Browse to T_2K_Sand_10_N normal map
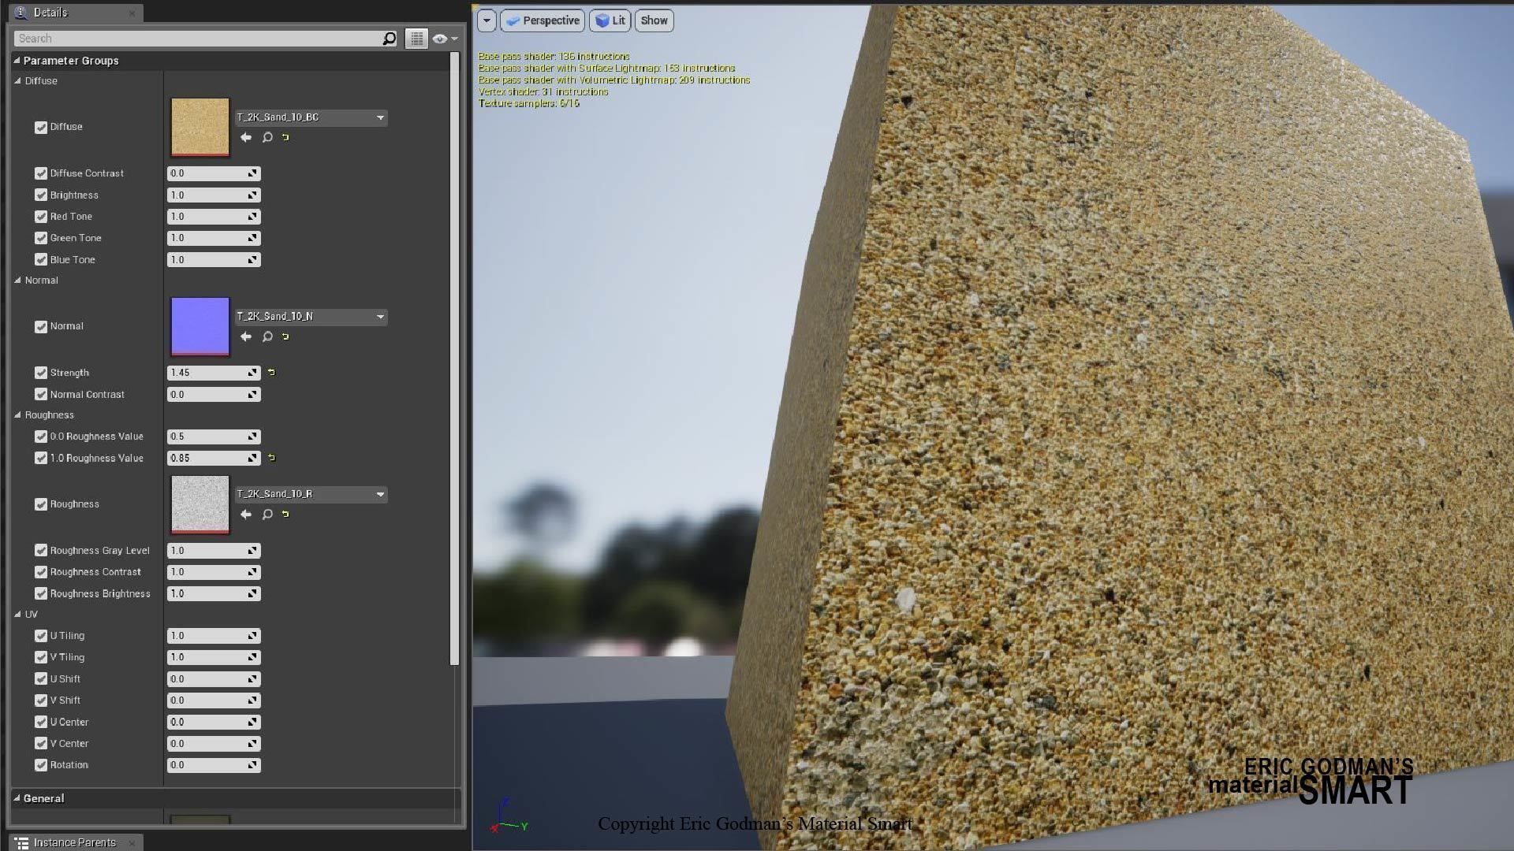The image size is (1514, 851). (x=267, y=336)
